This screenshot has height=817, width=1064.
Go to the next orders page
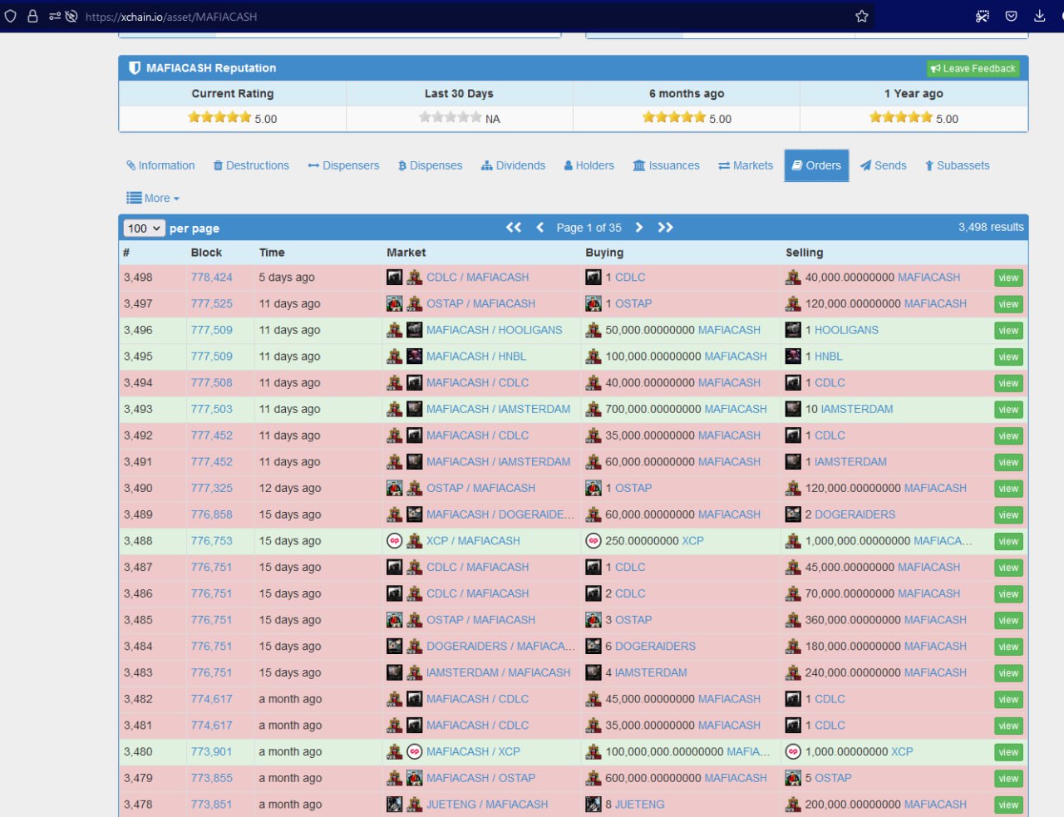(x=638, y=227)
